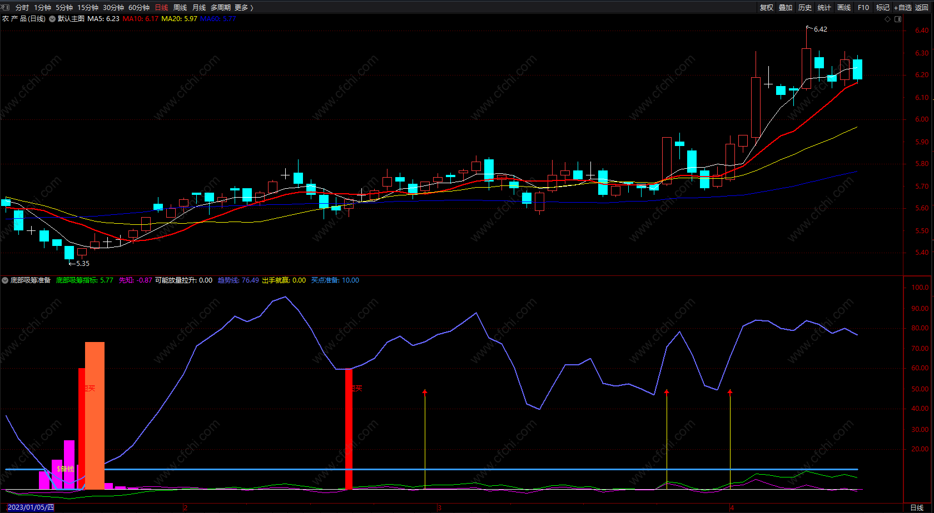Open F10 company information

tap(863, 7)
